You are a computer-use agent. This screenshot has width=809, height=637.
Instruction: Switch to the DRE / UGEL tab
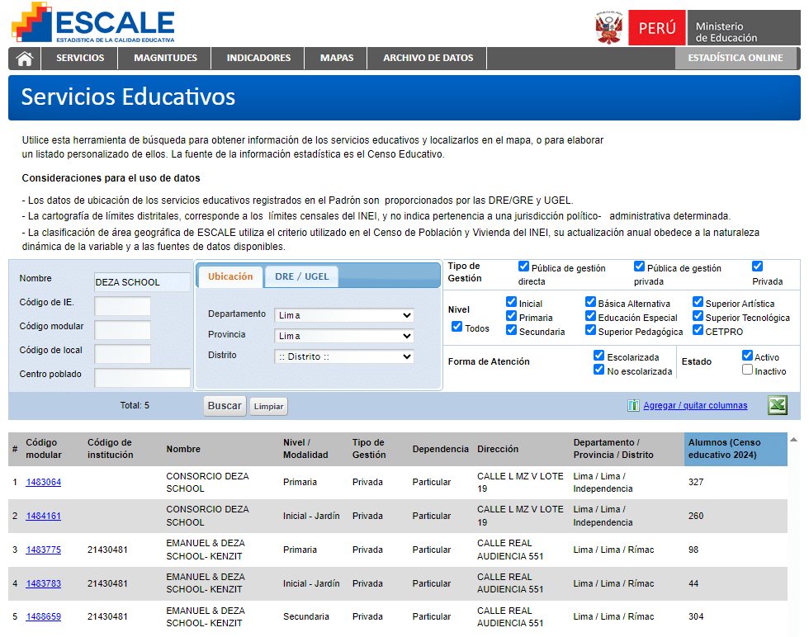302,276
